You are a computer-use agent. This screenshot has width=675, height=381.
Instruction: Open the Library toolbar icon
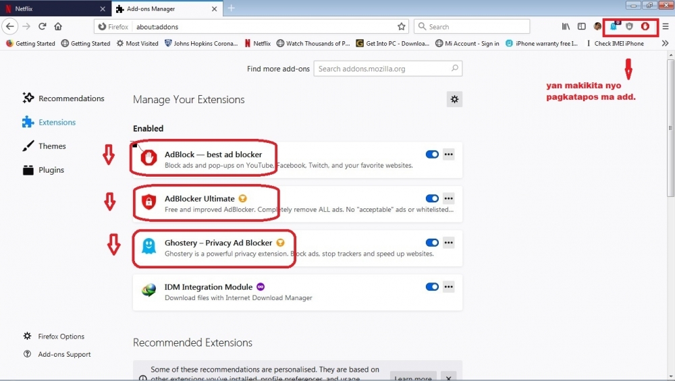566,26
